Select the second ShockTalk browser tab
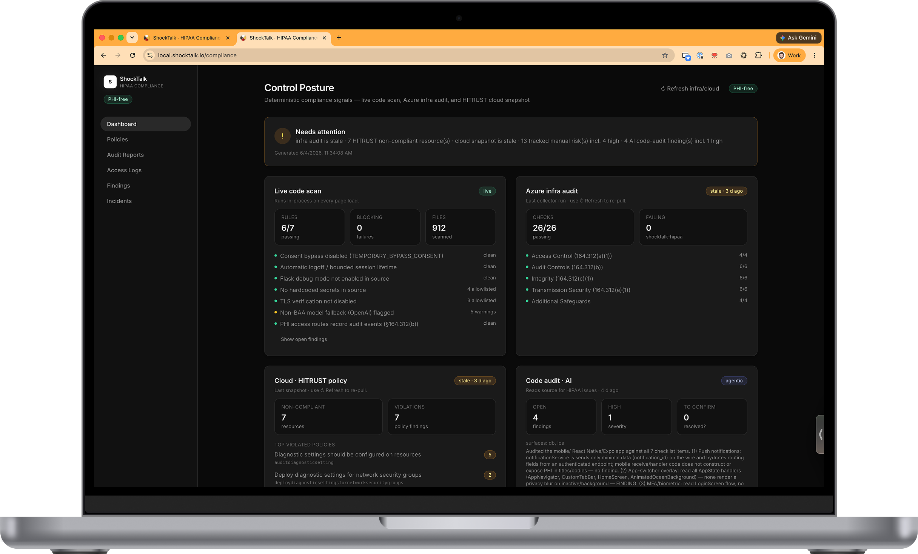The width and height of the screenshot is (918, 554). 283,38
